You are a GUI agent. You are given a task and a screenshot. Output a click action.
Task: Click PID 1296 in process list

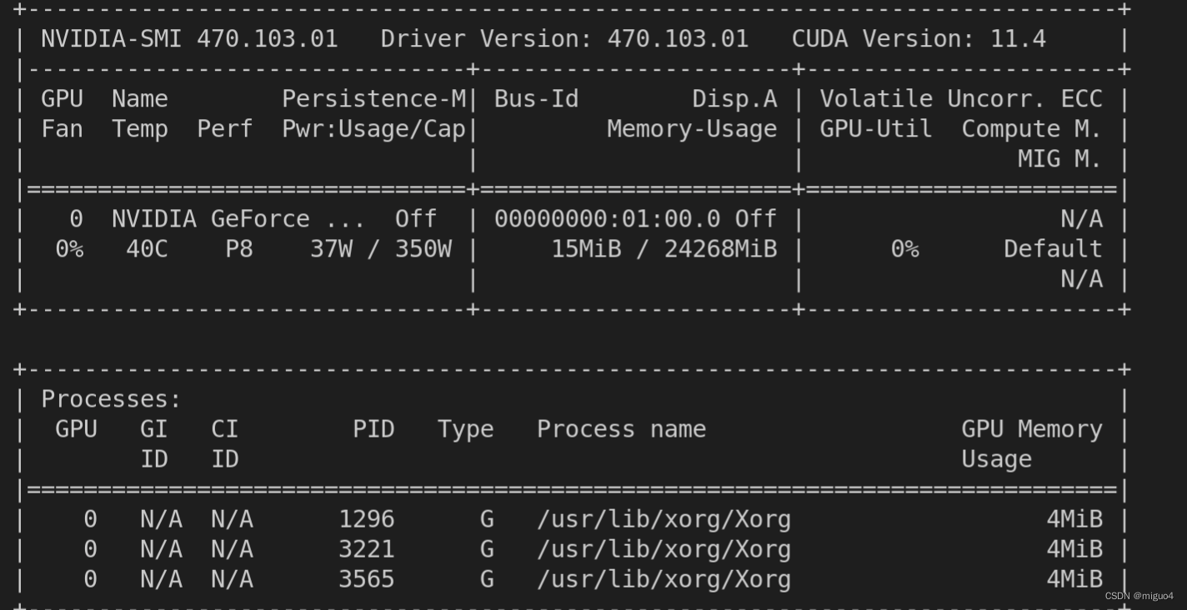coord(367,519)
